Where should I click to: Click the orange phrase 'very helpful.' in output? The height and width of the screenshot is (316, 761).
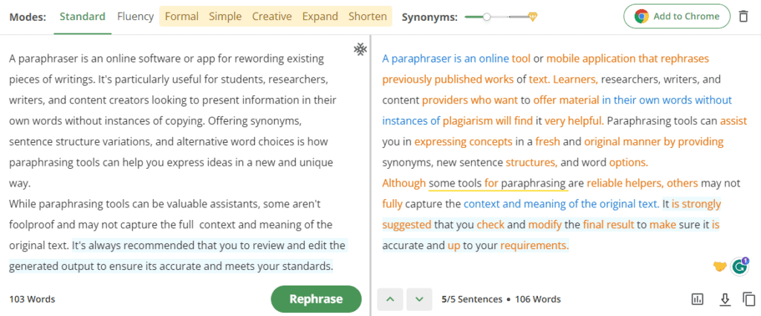point(574,121)
